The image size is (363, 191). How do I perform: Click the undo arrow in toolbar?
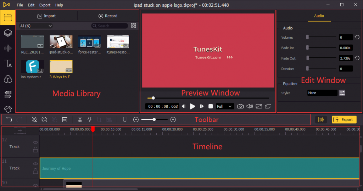[9, 120]
